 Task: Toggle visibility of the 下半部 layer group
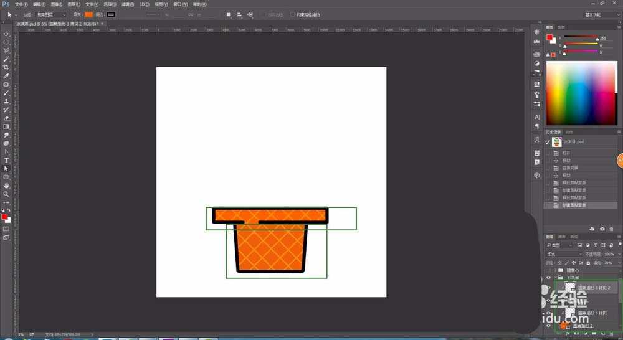click(x=549, y=278)
